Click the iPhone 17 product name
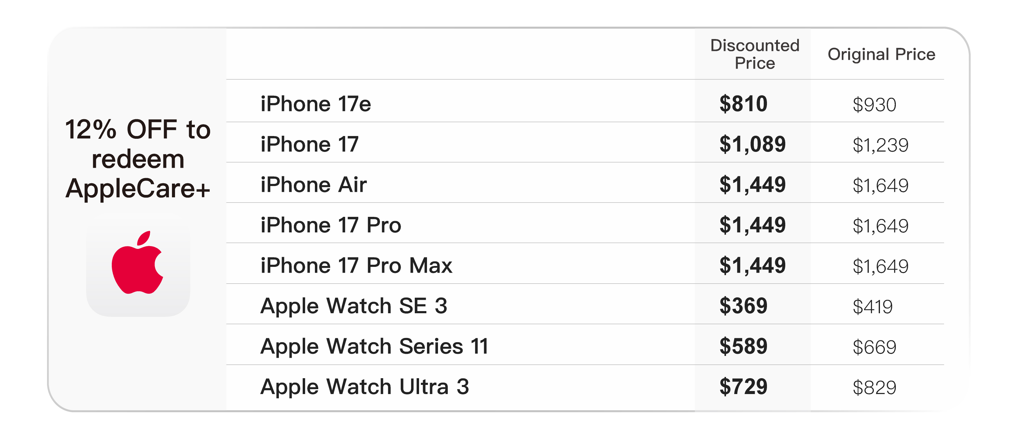Image resolution: width=1018 pixels, height=434 pixels. pyautogui.click(x=309, y=144)
